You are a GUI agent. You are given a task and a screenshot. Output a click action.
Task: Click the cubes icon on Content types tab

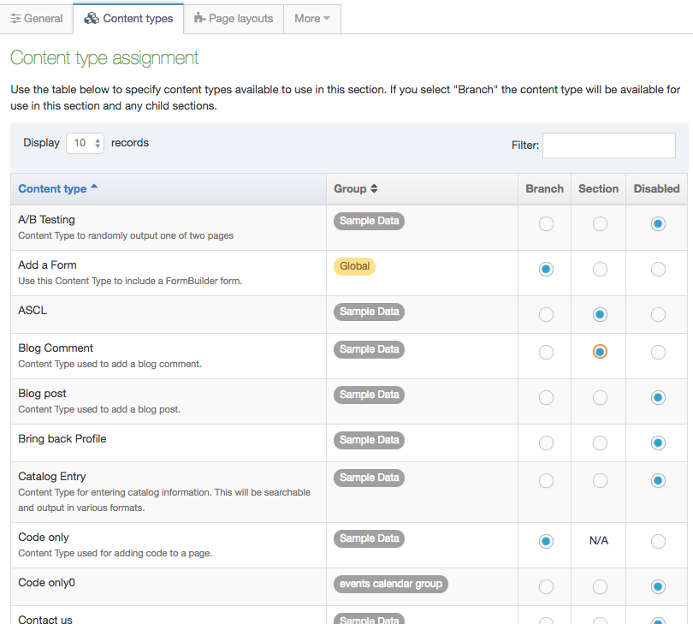[92, 19]
